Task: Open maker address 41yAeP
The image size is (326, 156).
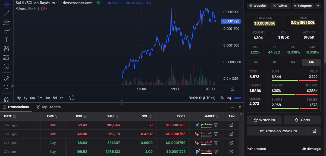Action: click(206, 143)
